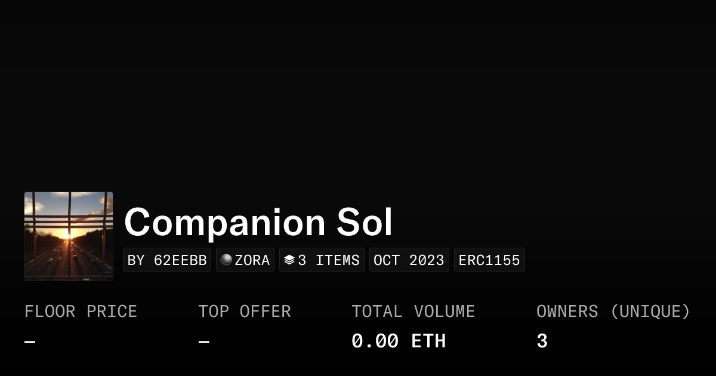
Task: Click the Zora sphere chain icon
Action: point(226,260)
